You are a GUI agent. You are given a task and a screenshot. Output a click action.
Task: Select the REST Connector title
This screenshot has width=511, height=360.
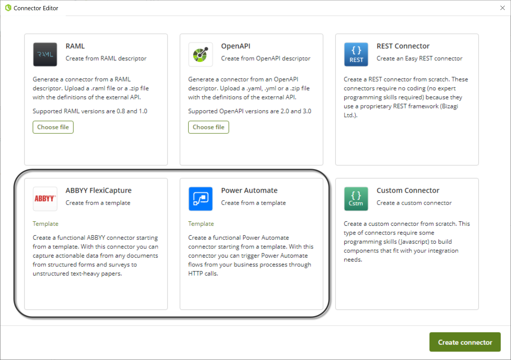[x=403, y=46]
